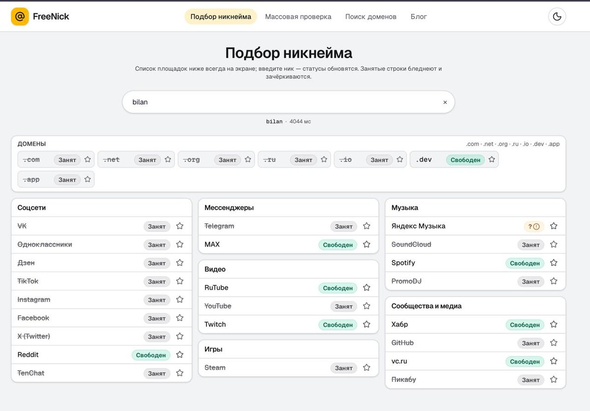
Task: Click the Twitch platform name
Action: tap(215, 324)
